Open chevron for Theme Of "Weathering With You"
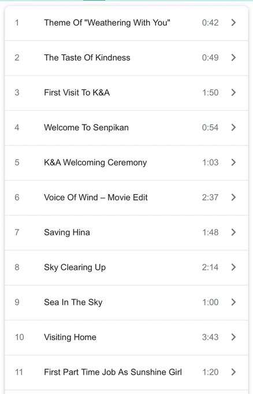This screenshot has width=253, height=394. pos(233,23)
